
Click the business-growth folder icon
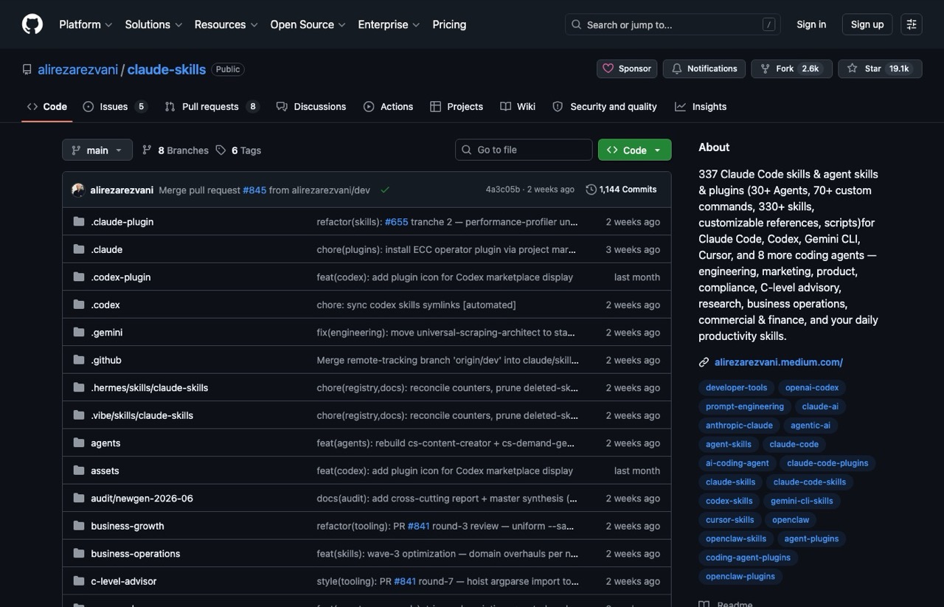(79, 526)
